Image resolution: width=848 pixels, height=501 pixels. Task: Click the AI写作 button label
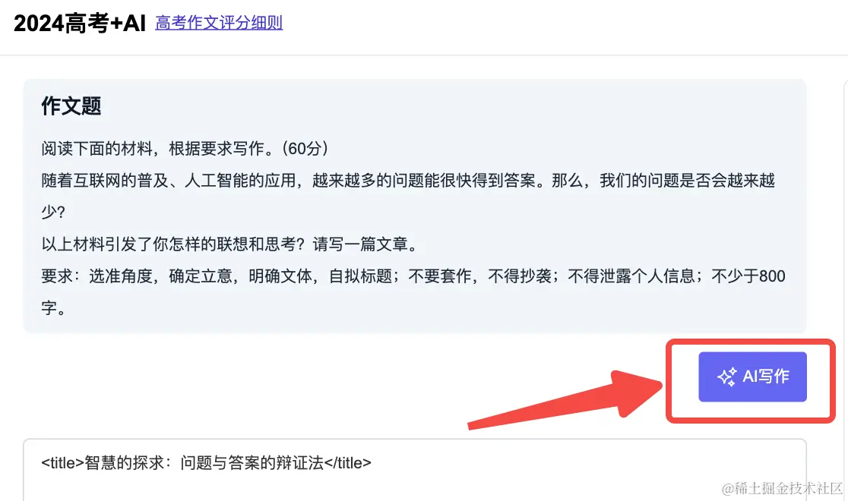(766, 377)
